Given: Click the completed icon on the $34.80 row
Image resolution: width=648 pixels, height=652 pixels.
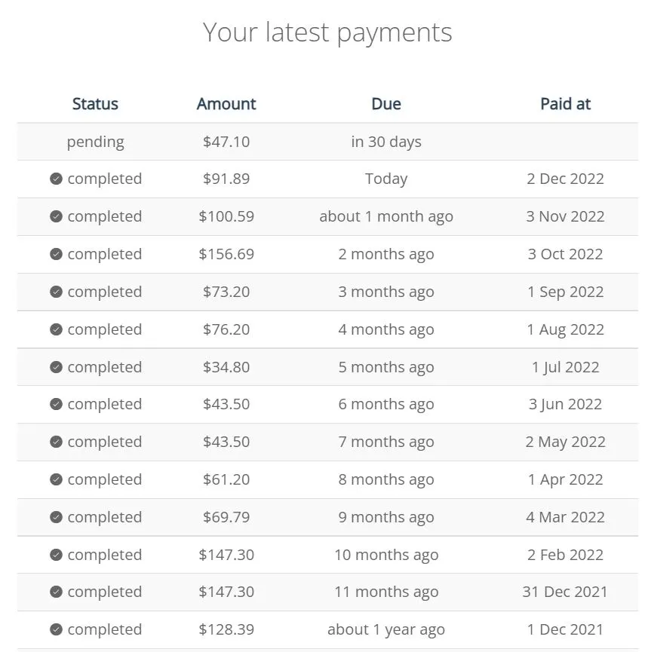Looking at the screenshot, I should 56,367.
